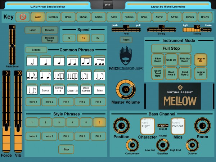Select the quarter note phrase pad
This screenshot has height=162, width=216.
click(x=45, y=60)
